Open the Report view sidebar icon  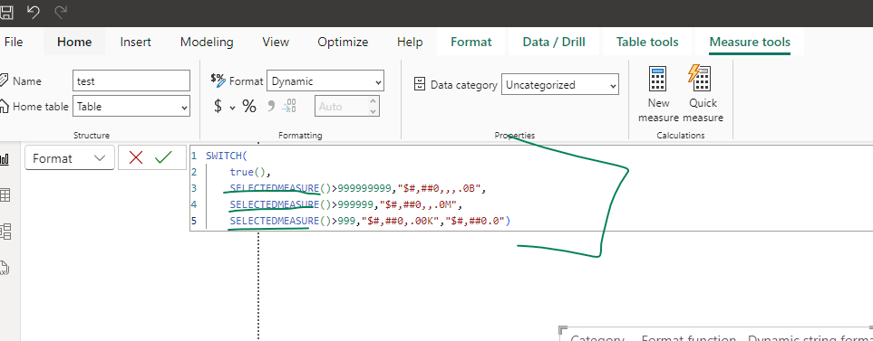[5, 160]
